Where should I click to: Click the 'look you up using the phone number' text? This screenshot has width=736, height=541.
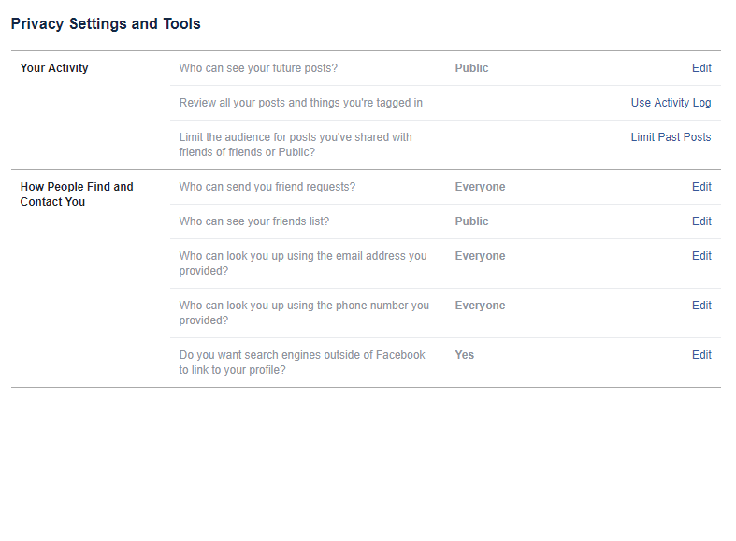pyautogui.click(x=304, y=313)
